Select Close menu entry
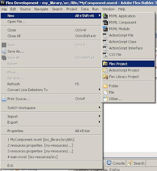 click(51, 30)
